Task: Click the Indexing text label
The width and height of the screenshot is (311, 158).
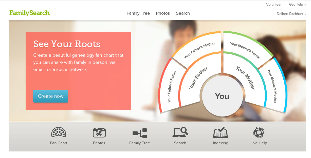Action: (221, 143)
